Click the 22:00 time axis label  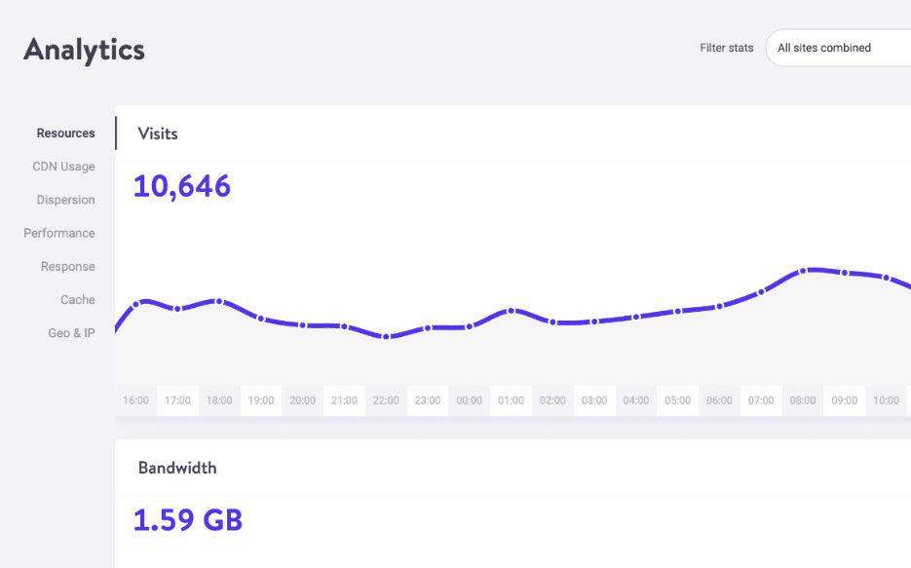pos(386,400)
